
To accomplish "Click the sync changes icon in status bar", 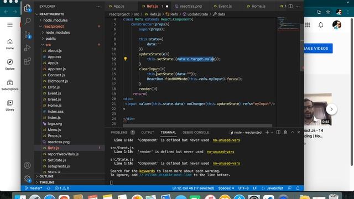I will [49, 188].
